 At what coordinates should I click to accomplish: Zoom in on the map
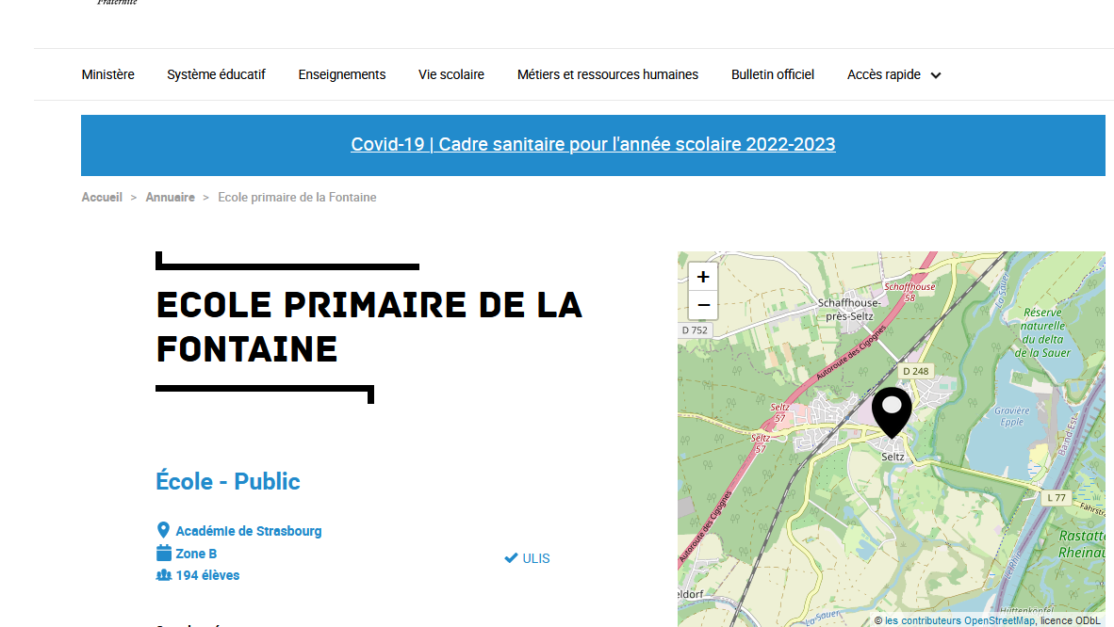tap(703, 277)
